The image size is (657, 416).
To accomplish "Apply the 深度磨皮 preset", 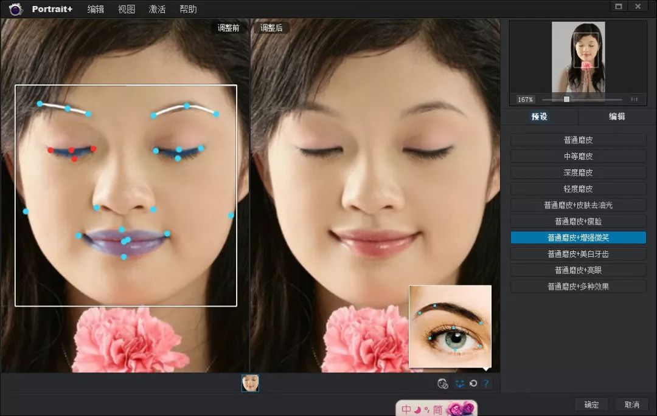I will pos(579,172).
